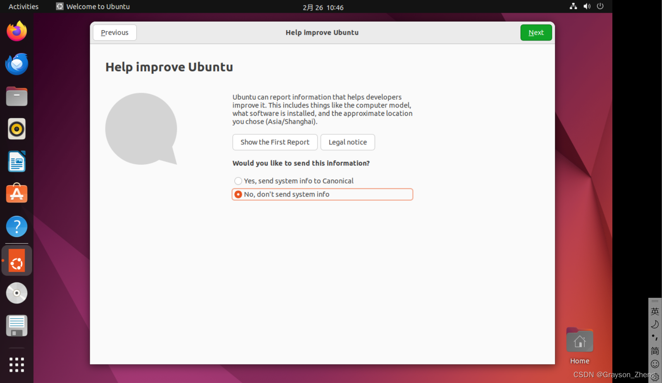The width and height of the screenshot is (662, 383).
Task: Open the clock and calendar panel
Action: click(x=323, y=7)
